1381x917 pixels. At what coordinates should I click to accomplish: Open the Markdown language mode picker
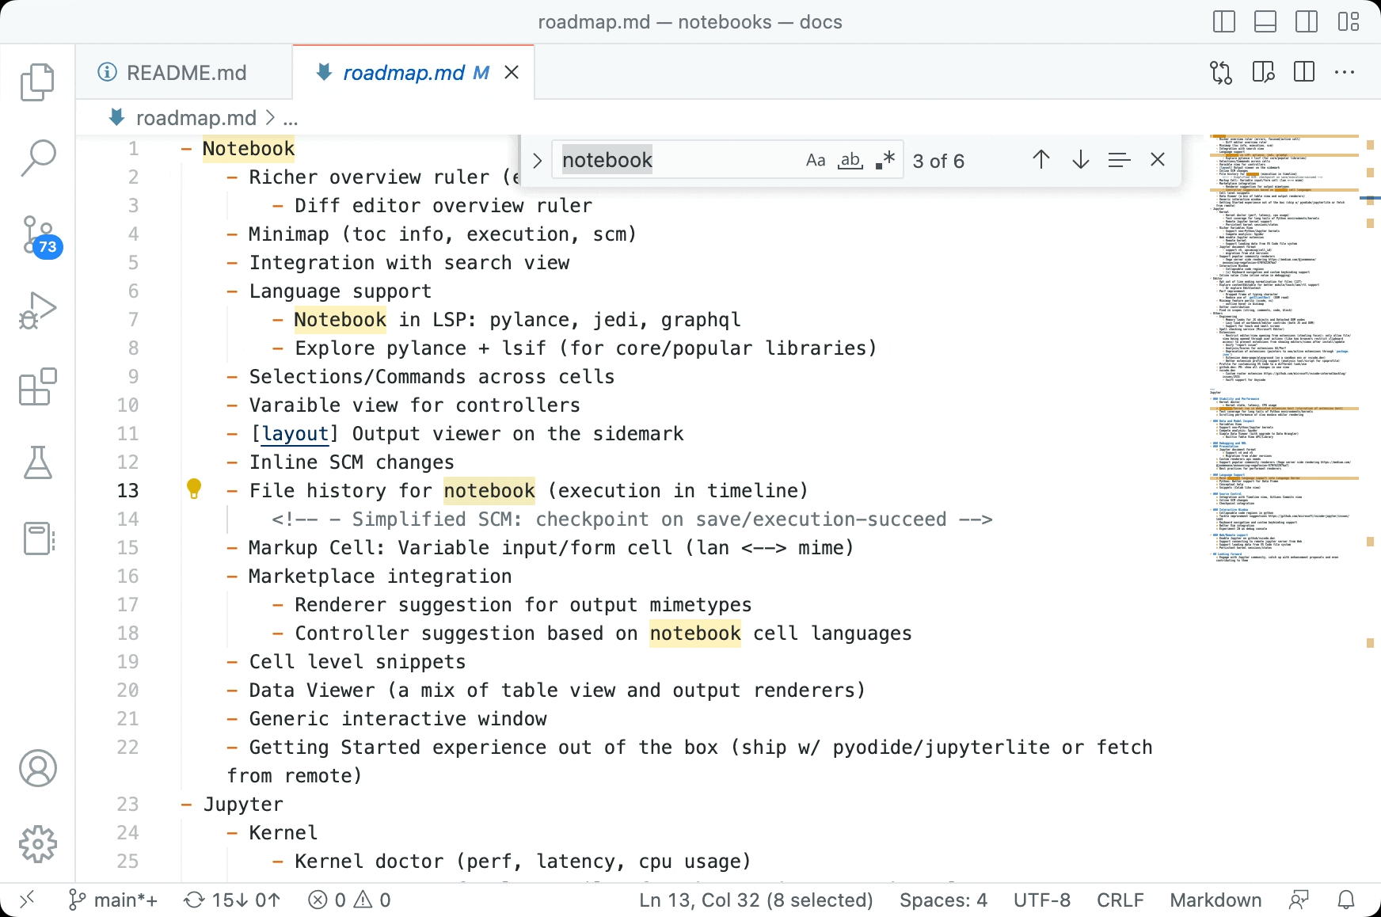(x=1215, y=900)
